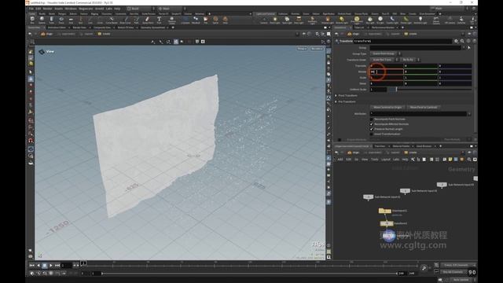The height and width of the screenshot is (283, 503).
Task: Open the parameter pane gear menu
Action: point(456,41)
